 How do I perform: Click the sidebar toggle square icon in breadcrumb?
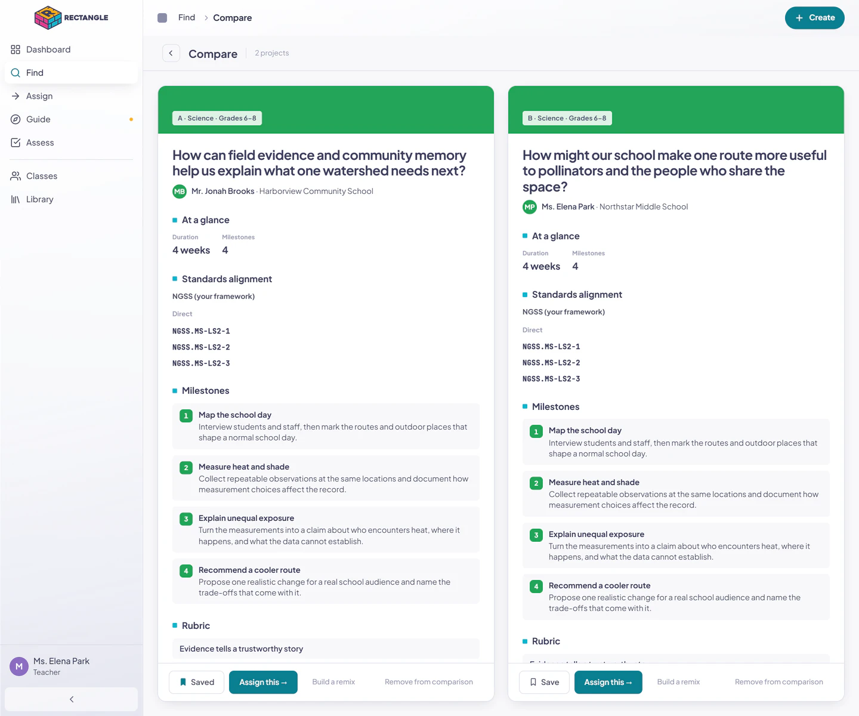tap(162, 18)
